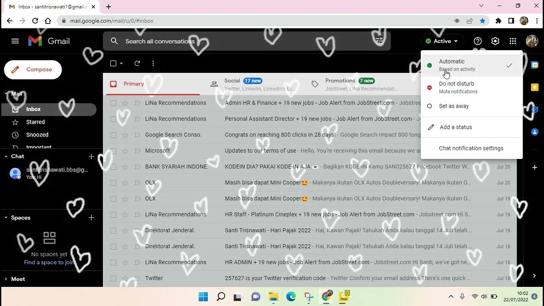The width and height of the screenshot is (544, 306).
Task: Open the Active status dropdown
Action: [x=442, y=41]
